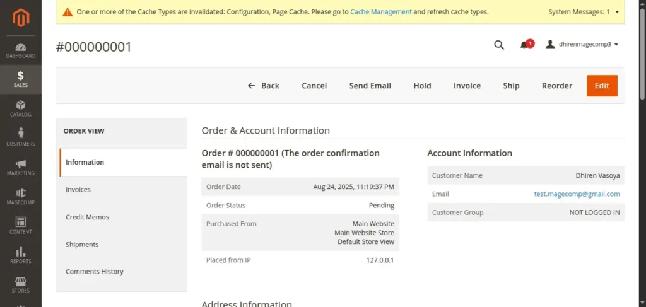Open the Customers sidebar icon
646x307 pixels.
(x=21, y=137)
